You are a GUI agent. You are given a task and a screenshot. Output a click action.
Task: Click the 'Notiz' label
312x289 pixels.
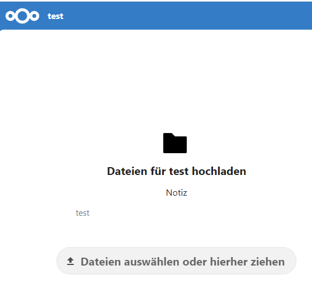(x=177, y=192)
